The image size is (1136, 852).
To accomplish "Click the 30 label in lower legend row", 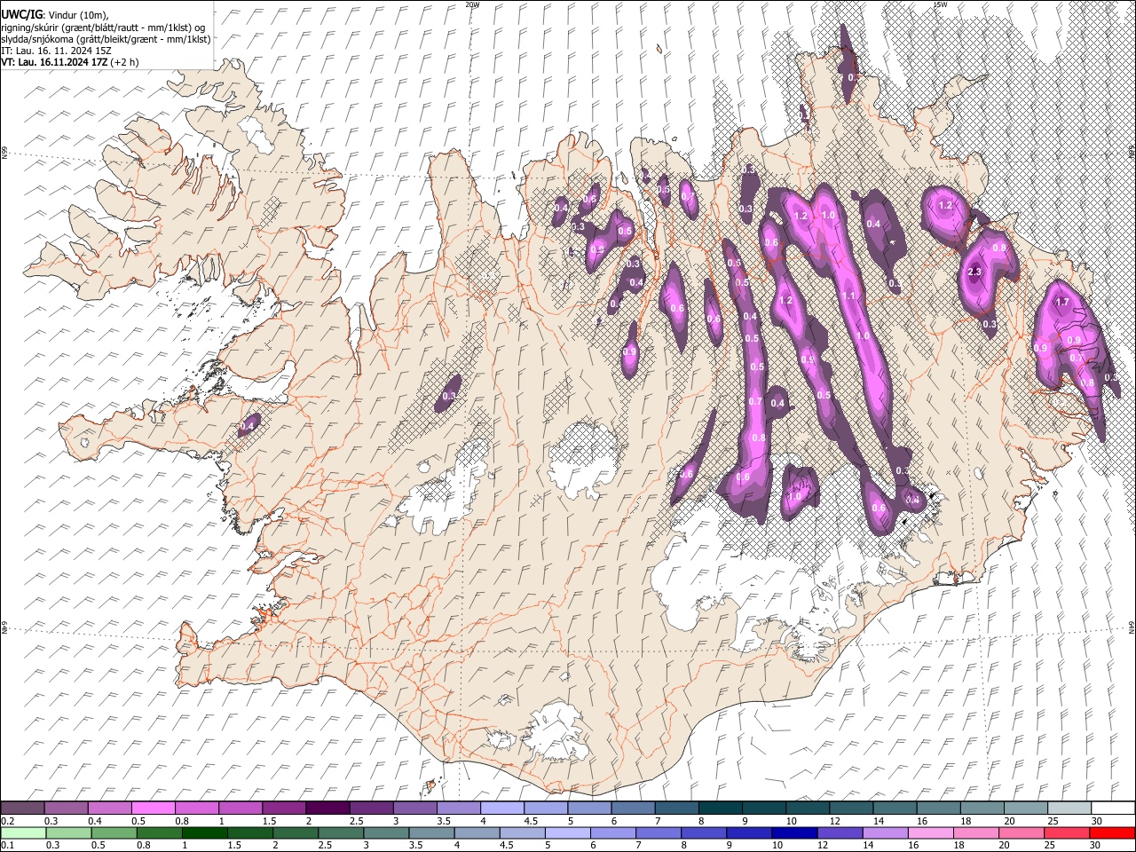I will click(1096, 846).
